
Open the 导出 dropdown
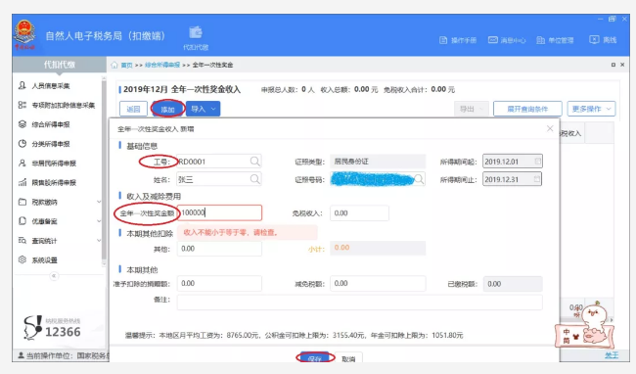[471, 109]
